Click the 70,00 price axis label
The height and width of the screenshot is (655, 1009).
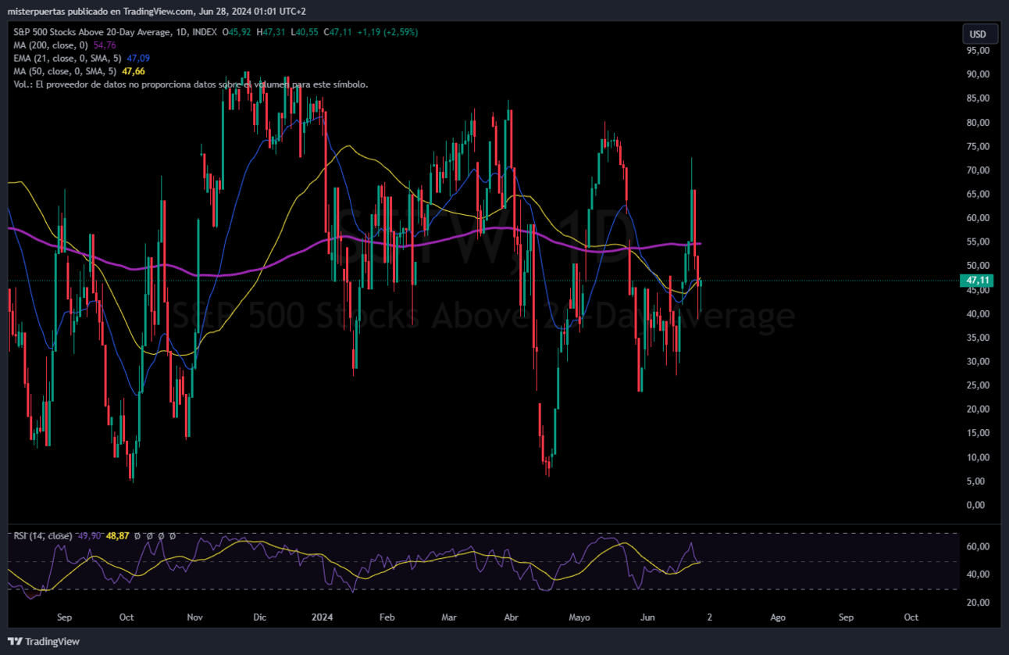[x=979, y=170]
